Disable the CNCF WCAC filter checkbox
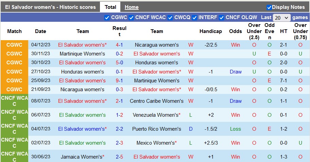The image size is (310, 162). 131,17
